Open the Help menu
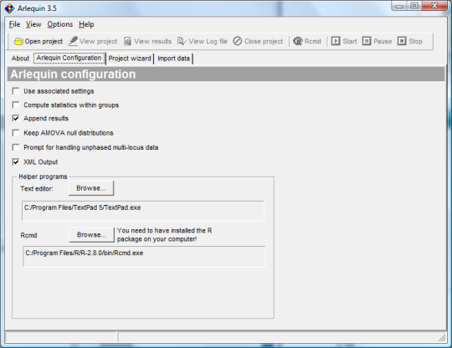Screen dimensions: 452x348 [x=86, y=24]
